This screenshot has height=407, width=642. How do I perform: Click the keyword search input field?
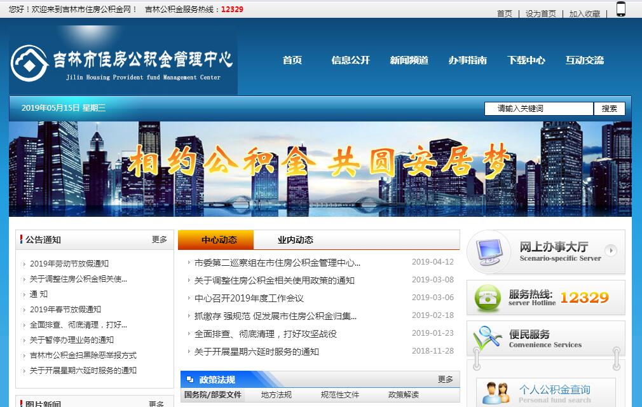(538, 109)
